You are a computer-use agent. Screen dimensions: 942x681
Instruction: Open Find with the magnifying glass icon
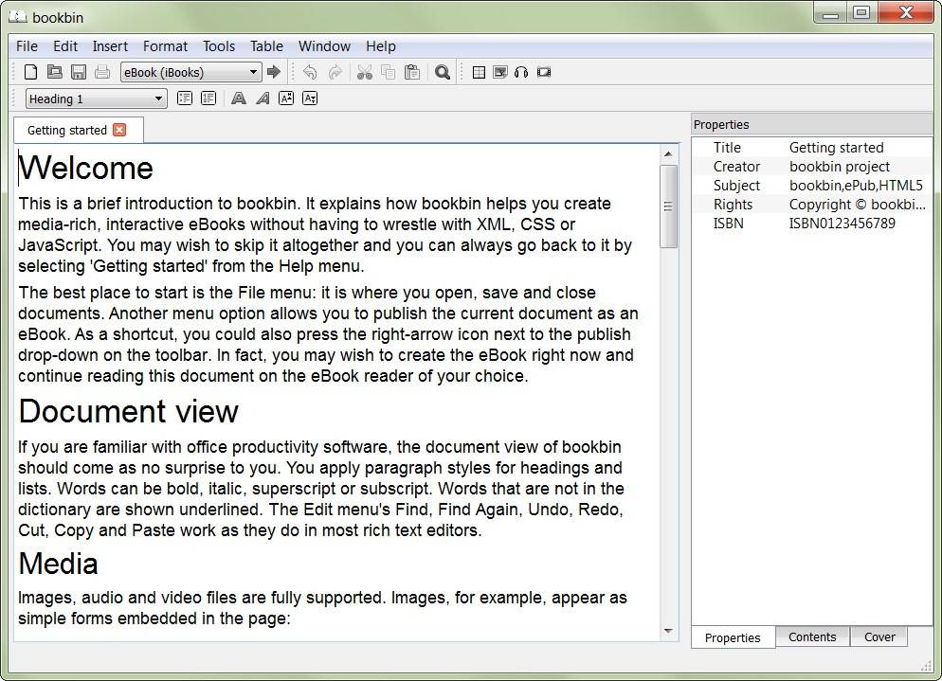tap(443, 72)
